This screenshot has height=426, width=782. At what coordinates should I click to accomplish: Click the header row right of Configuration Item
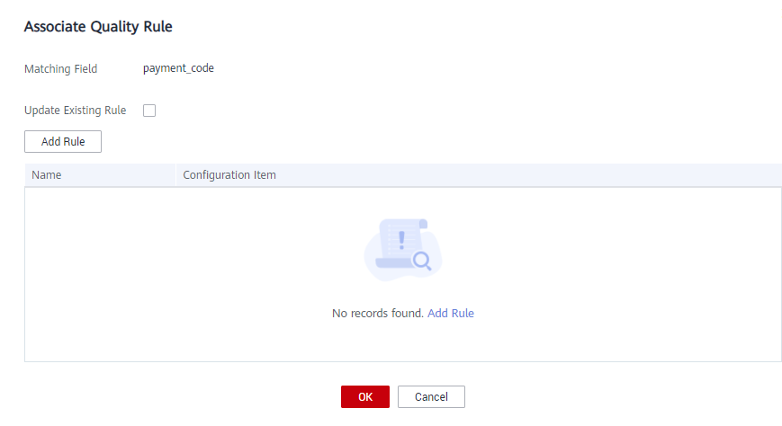pos(528,175)
